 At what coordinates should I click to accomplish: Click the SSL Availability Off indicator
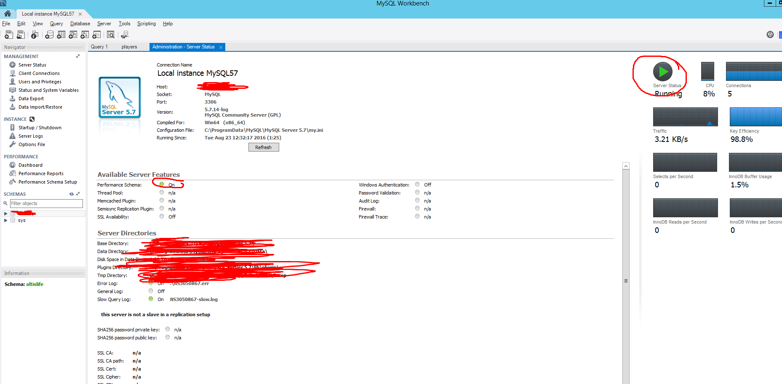162,216
